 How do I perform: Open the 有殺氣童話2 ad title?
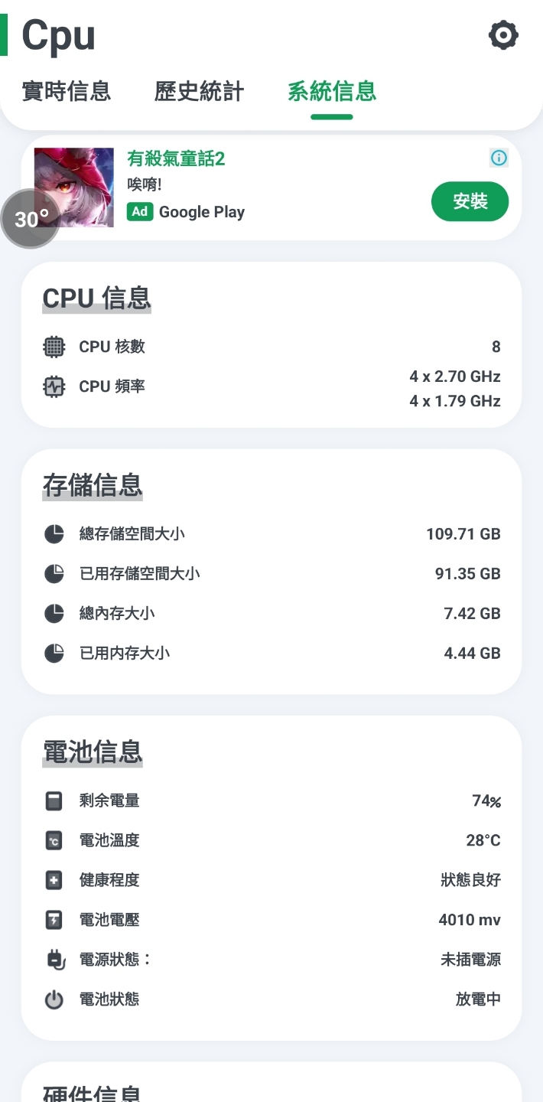pyautogui.click(x=176, y=158)
